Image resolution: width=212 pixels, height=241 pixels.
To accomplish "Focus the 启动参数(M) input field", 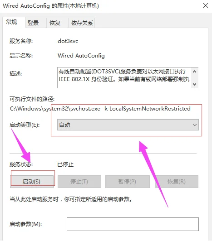I will pyautogui.click(x=133, y=224).
